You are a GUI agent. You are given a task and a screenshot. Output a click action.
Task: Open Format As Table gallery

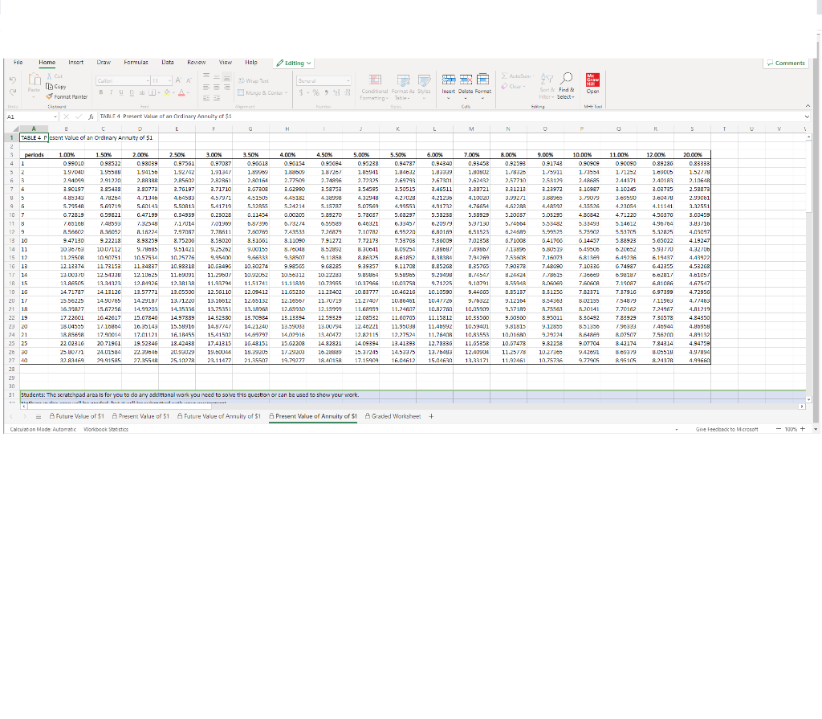click(403, 87)
